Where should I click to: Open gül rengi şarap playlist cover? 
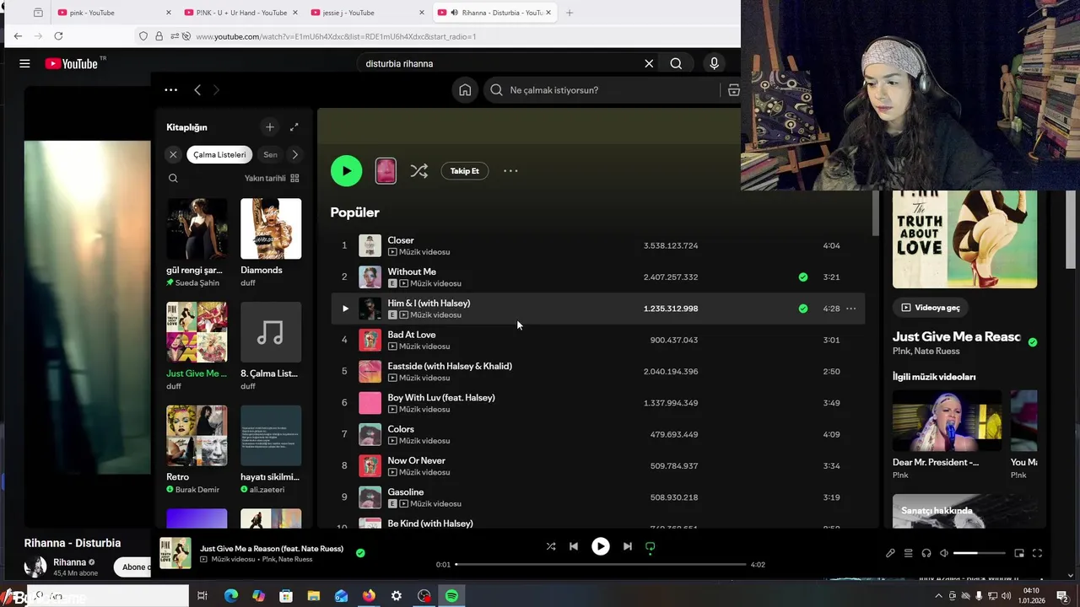pyautogui.click(x=197, y=228)
